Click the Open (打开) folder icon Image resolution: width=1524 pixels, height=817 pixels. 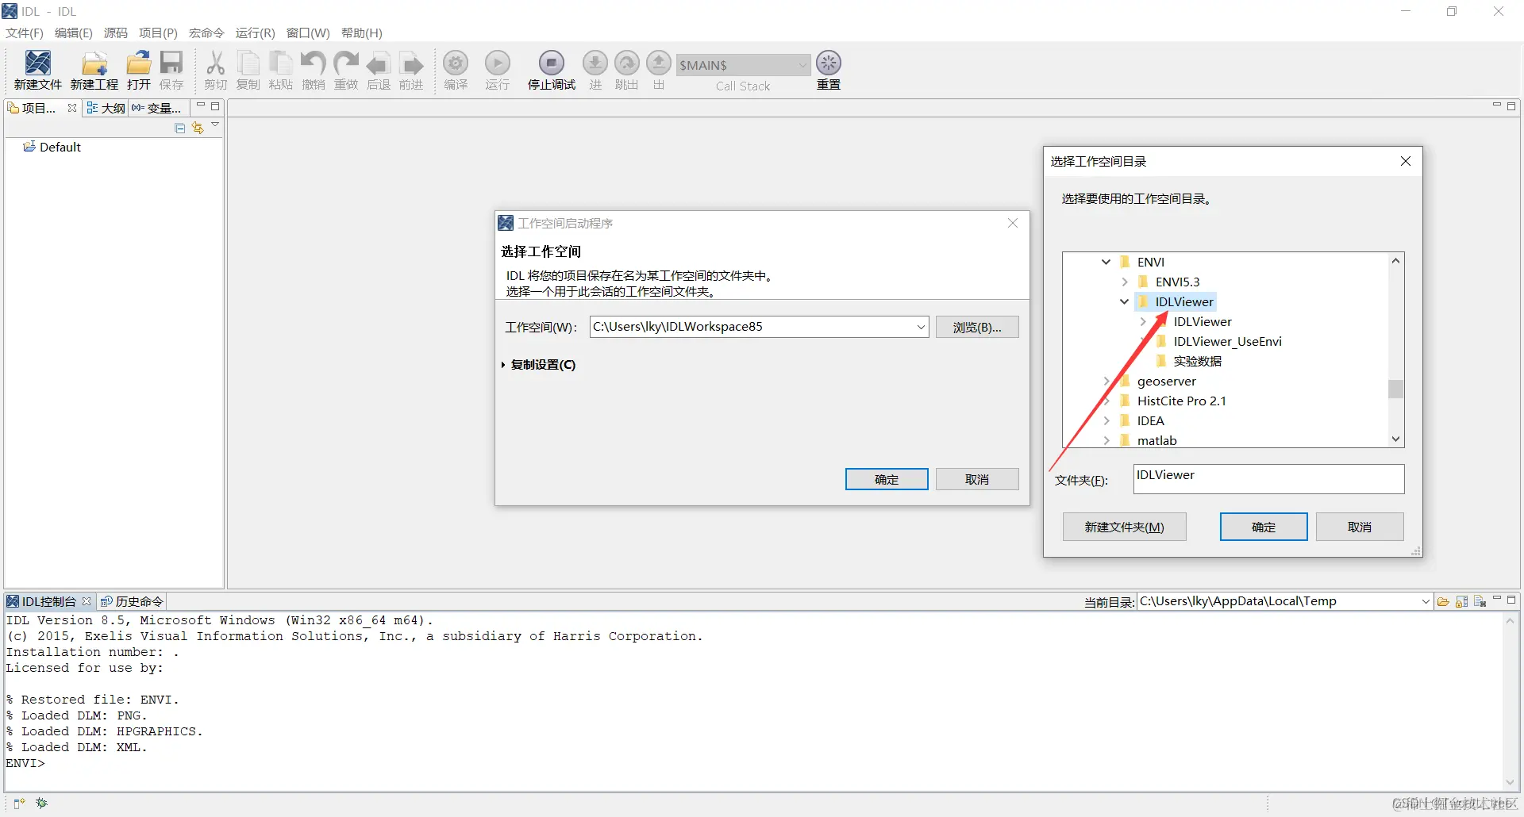(x=139, y=63)
